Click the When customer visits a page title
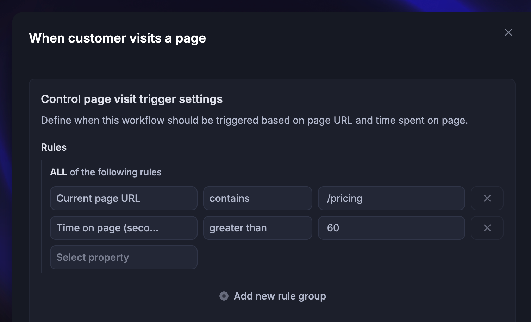 (x=117, y=38)
